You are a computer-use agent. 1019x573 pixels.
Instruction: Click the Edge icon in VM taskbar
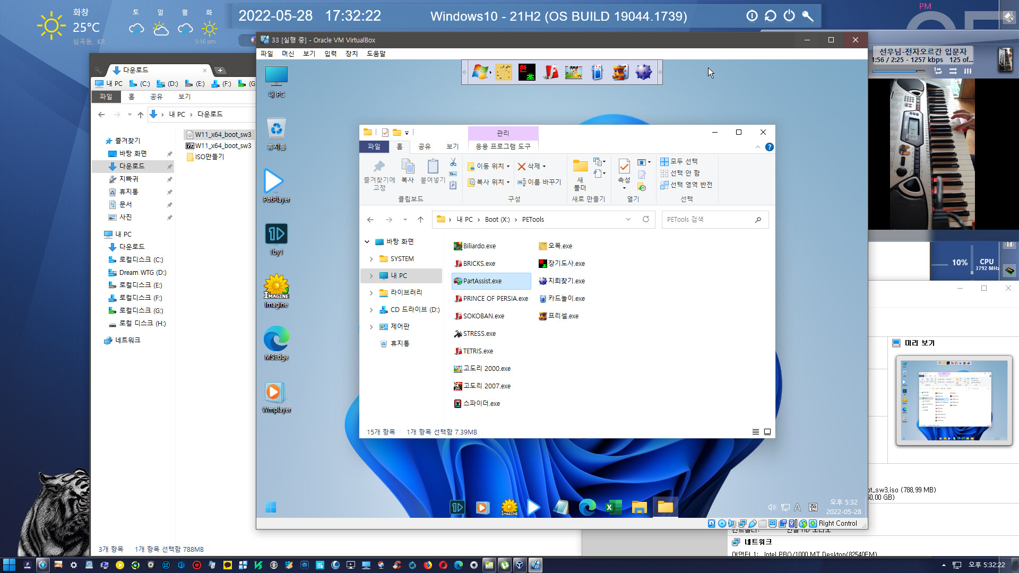click(x=587, y=507)
